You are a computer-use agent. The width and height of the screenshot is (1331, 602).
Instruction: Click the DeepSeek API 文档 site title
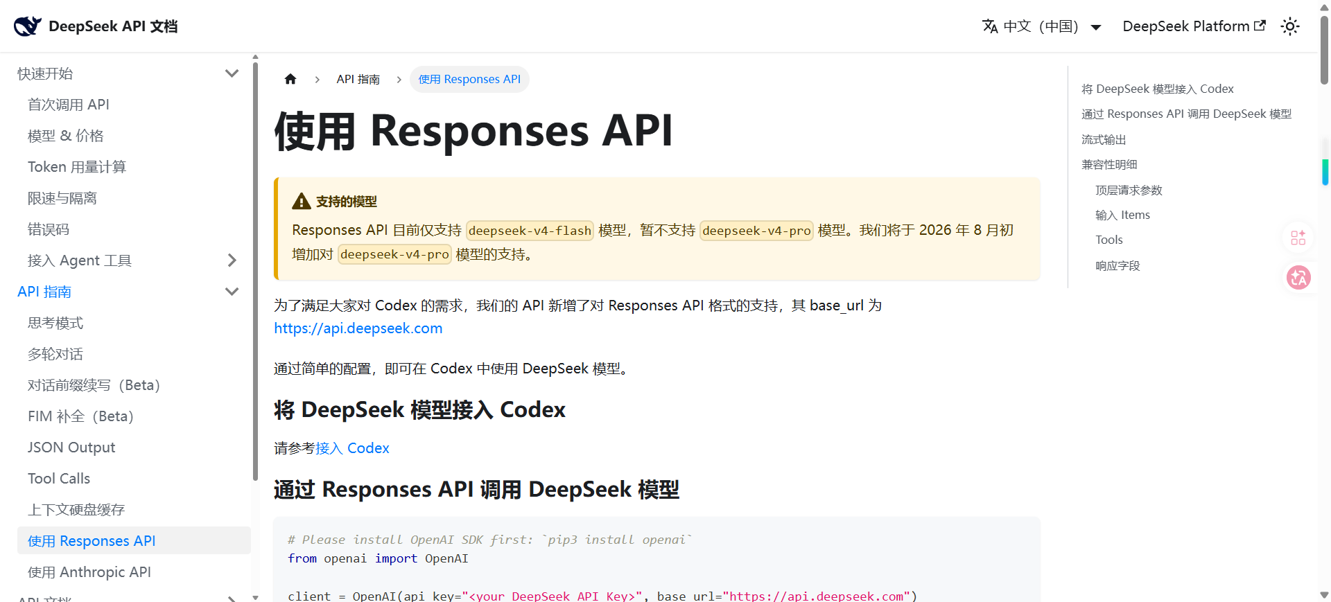(x=113, y=26)
